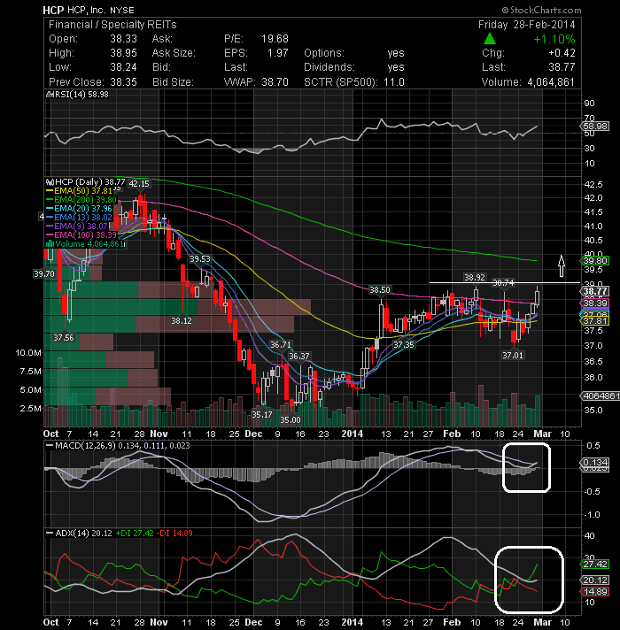Click the 39.70 price label
The image size is (620, 630).
[x=44, y=274]
